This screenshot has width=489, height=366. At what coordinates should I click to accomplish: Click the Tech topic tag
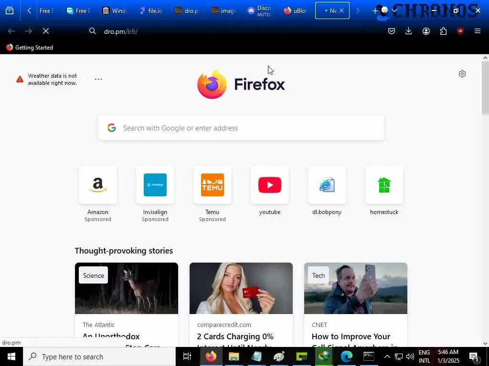point(319,275)
